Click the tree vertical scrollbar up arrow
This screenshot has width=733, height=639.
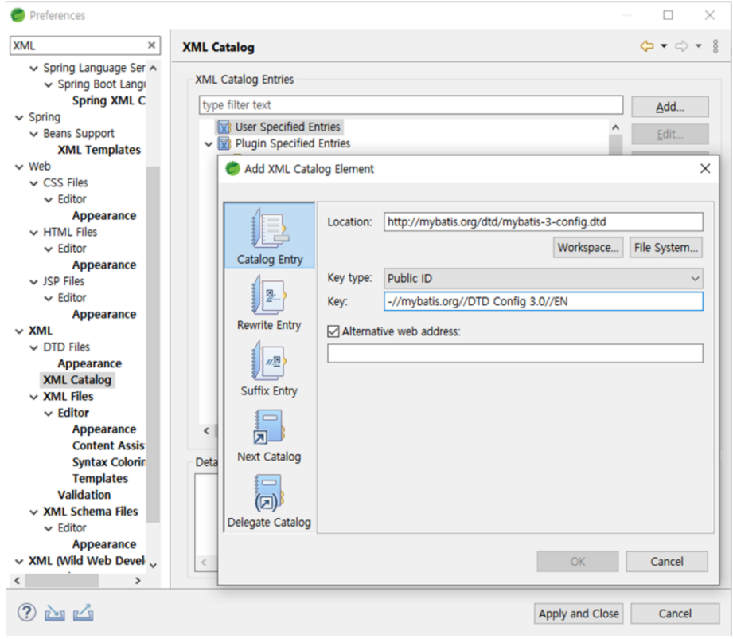coord(153,69)
